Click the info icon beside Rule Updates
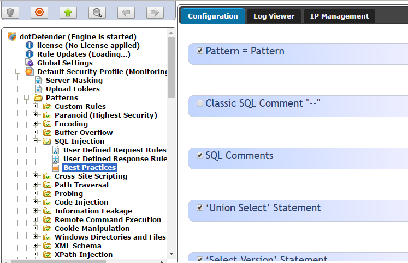Image resolution: width=408 pixels, height=263 pixels. 29,54
